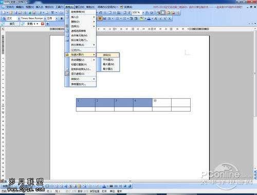Expand the 选择(C) submenu in Table menu
Viewport: 257px width, 195px height.
[80, 26]
